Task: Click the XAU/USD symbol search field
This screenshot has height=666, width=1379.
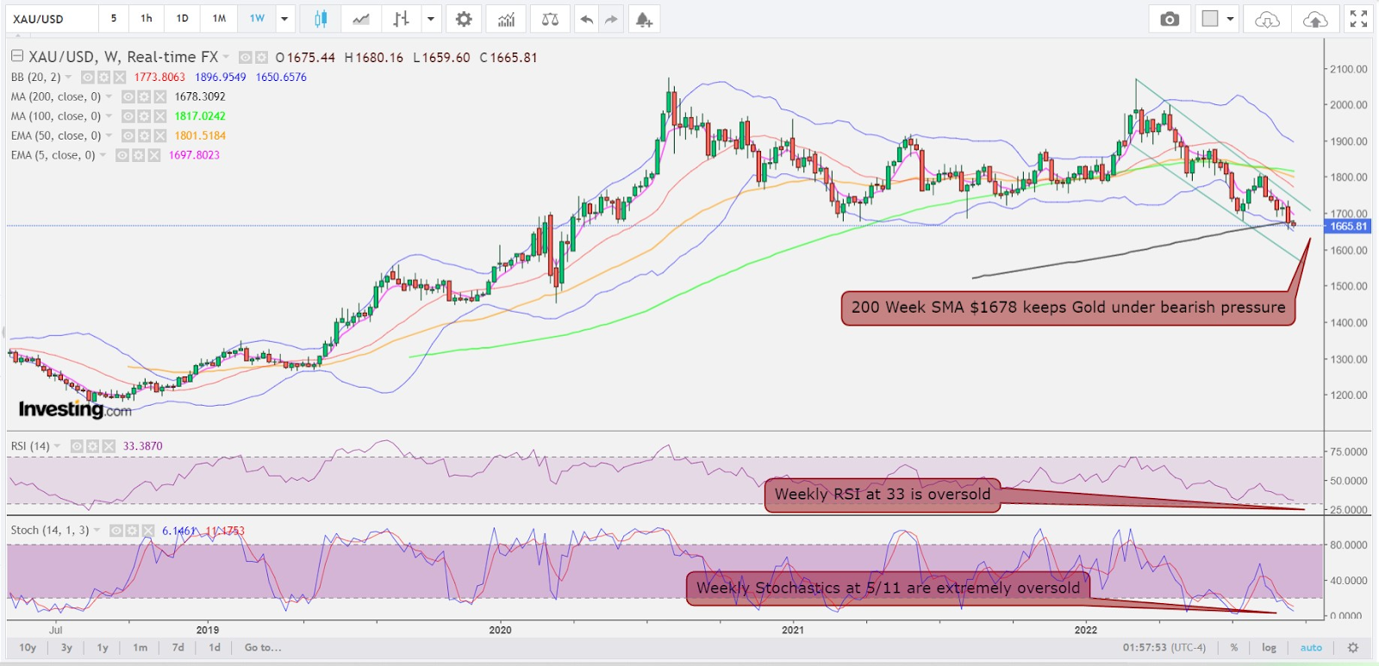Action: pyautogui.click(x=52, y=19)
